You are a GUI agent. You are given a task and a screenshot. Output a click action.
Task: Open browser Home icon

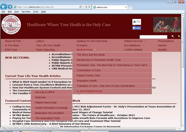point(173,7)
